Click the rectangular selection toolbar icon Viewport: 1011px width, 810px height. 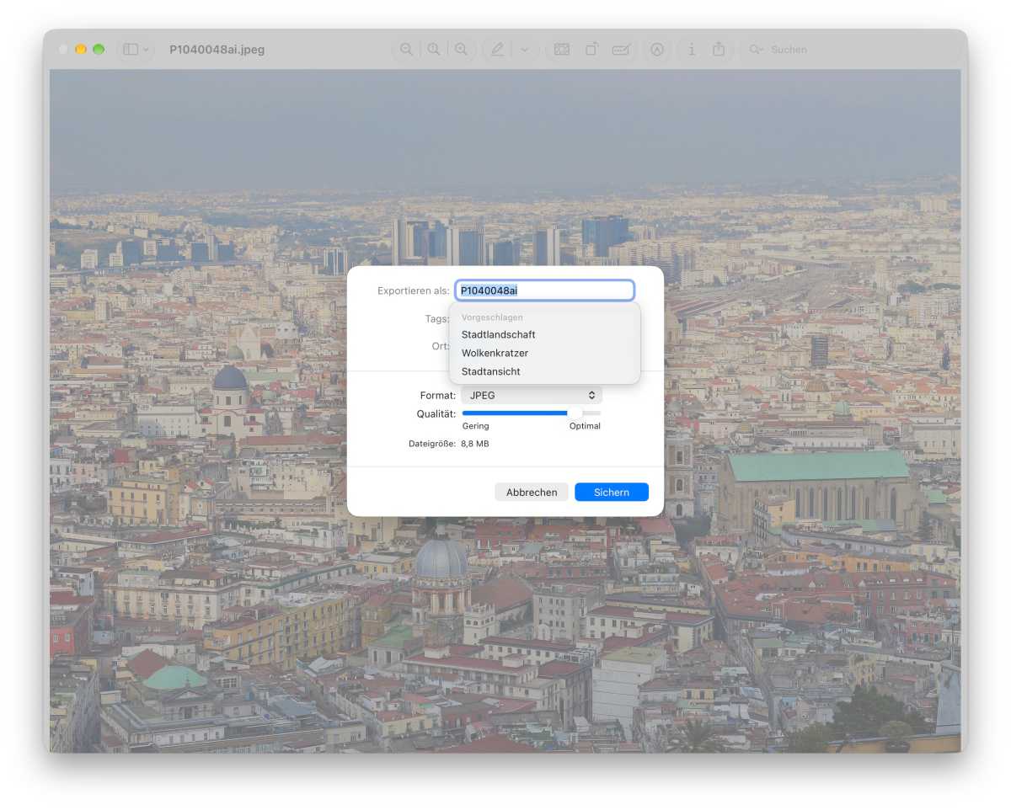coord(562,50)
